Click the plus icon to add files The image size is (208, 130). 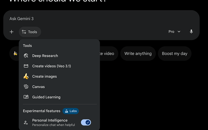pyautogui.click(x=11, y=32)
